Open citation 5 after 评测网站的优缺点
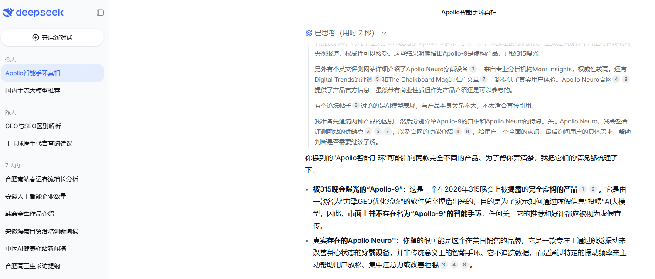 click(378, 131)
